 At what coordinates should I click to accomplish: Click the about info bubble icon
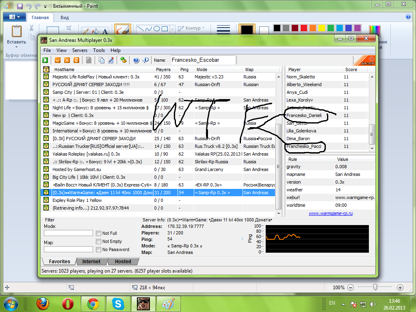tap(145, 60)
